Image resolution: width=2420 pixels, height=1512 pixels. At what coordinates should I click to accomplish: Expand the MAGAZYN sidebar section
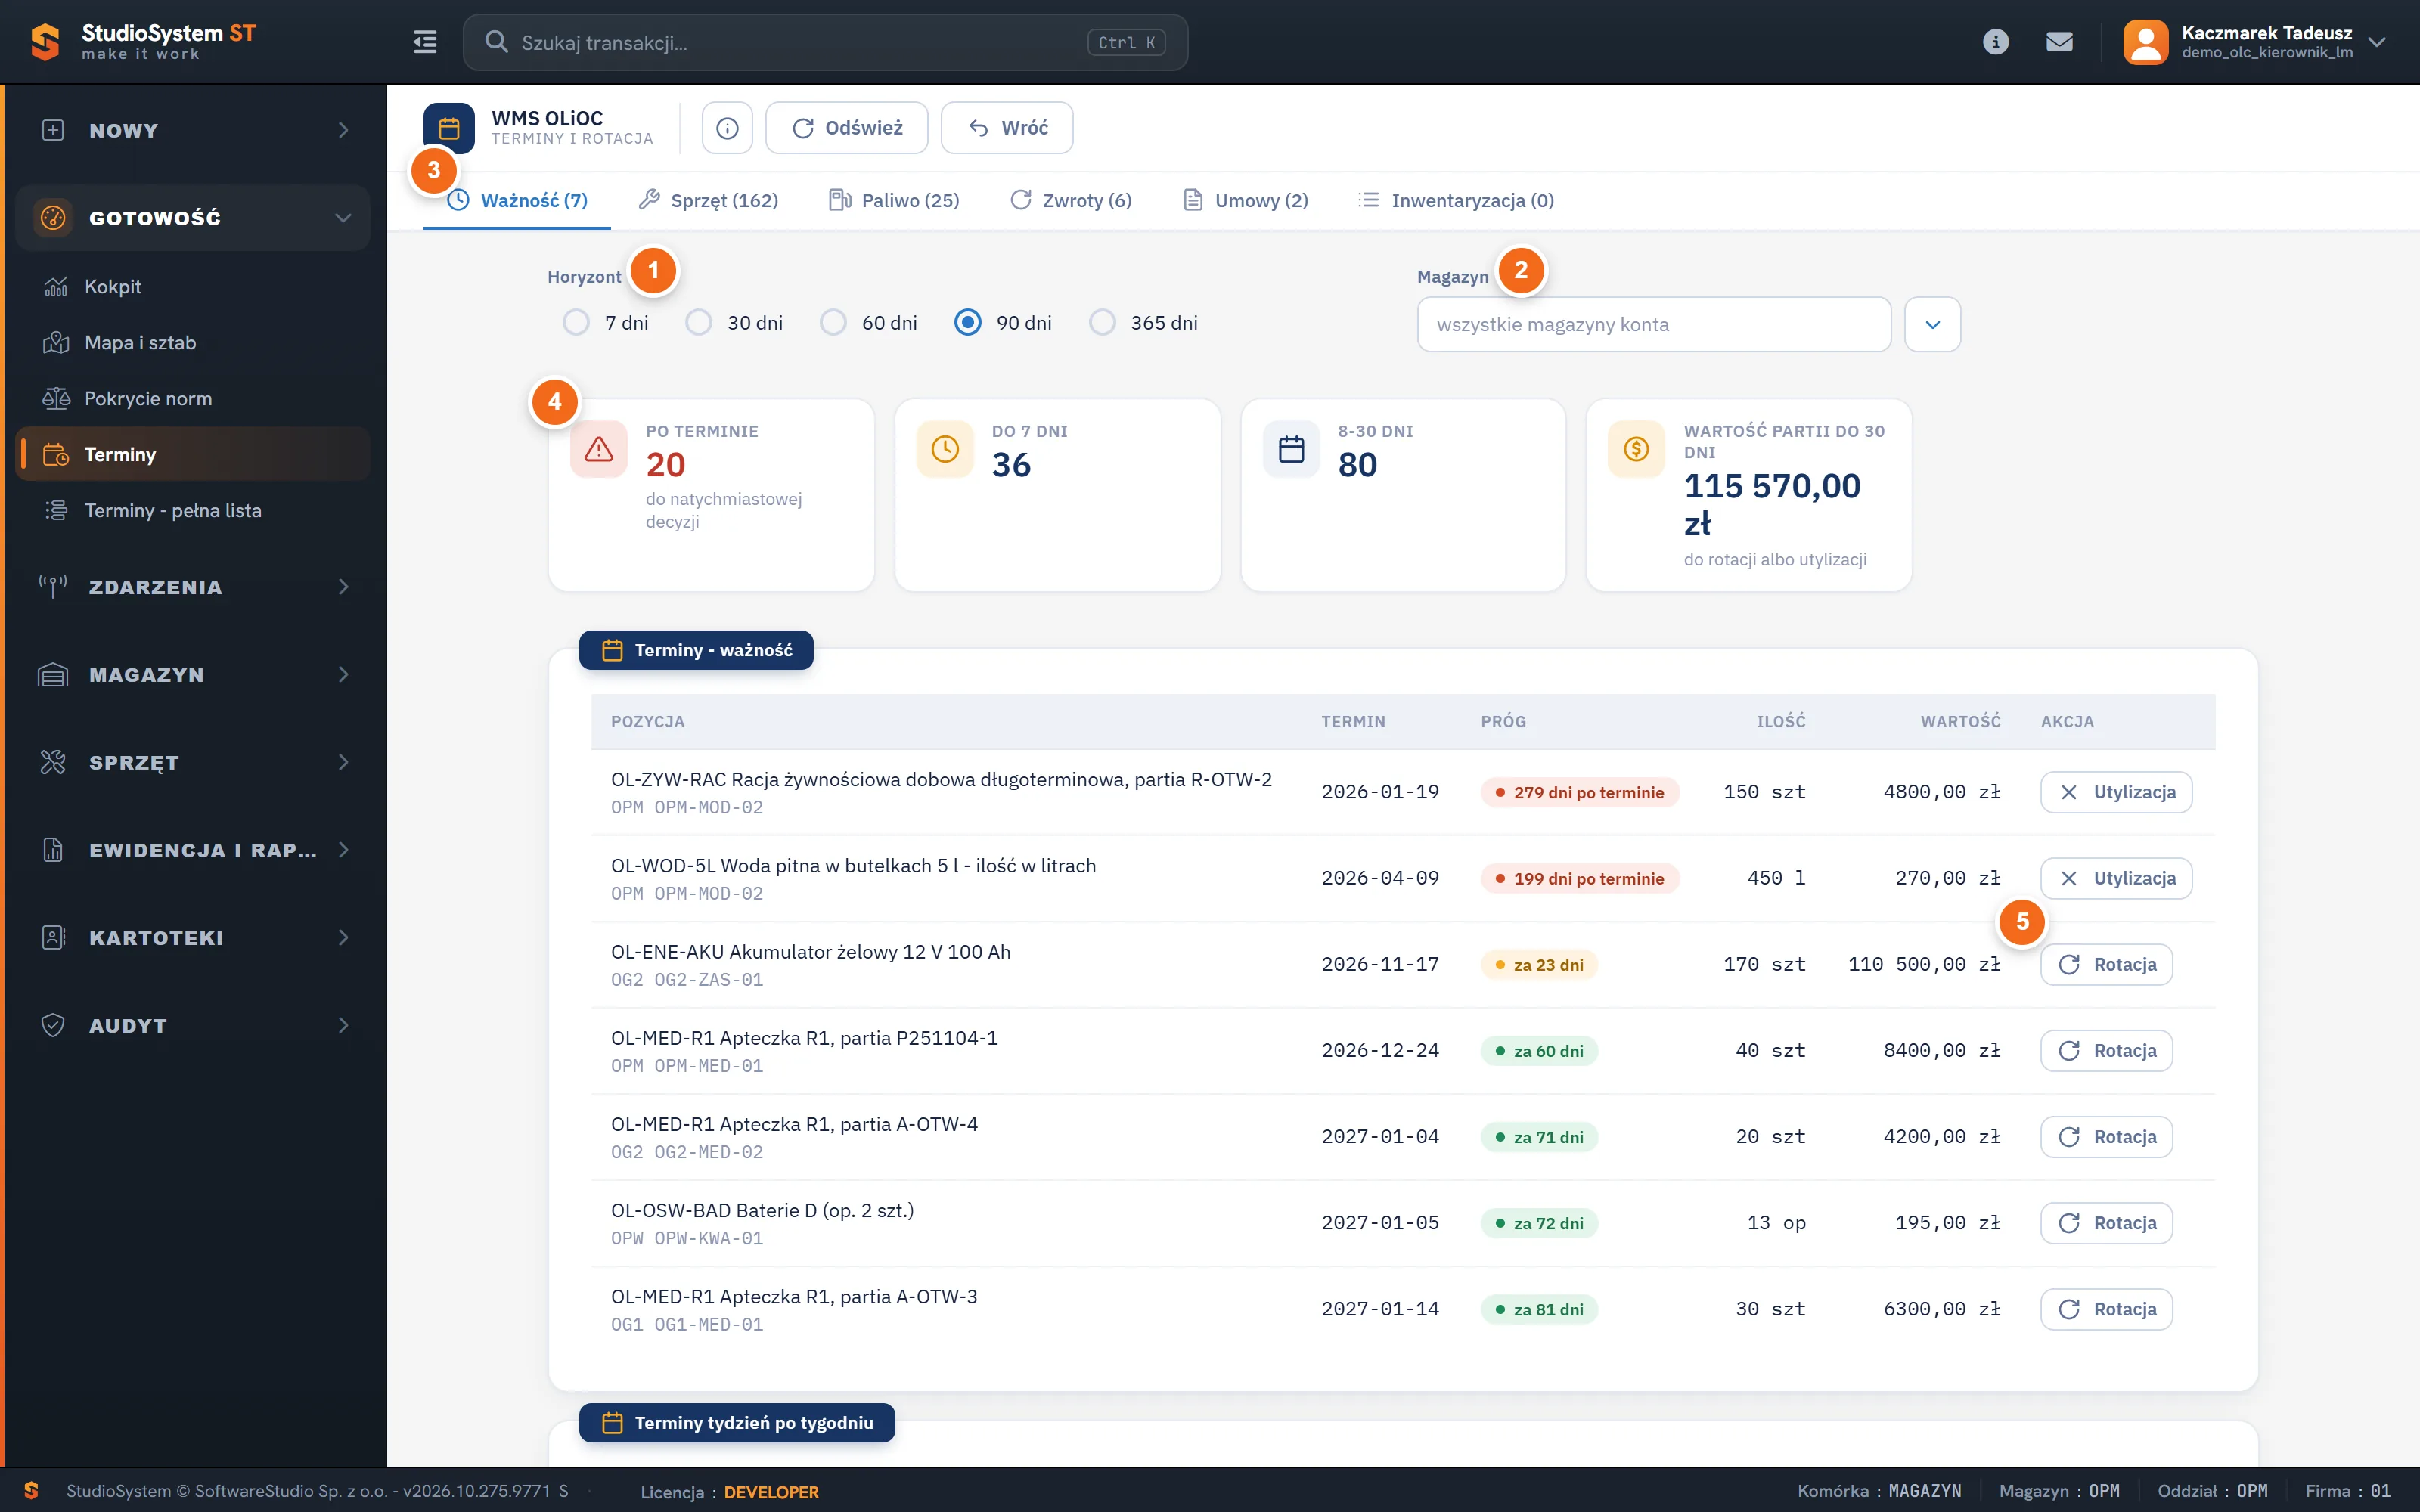click(193, 675)
